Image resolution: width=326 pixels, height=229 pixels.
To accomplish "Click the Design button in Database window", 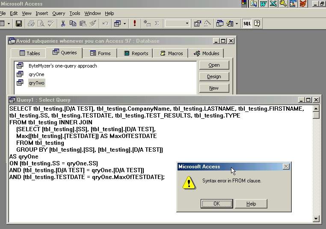I will click(214, 76).
